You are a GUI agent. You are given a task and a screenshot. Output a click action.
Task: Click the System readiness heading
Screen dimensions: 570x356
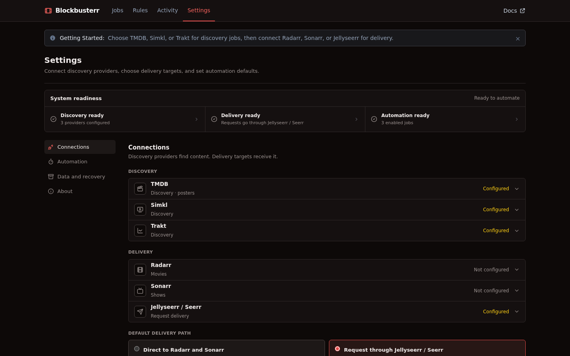click(76, 98)
